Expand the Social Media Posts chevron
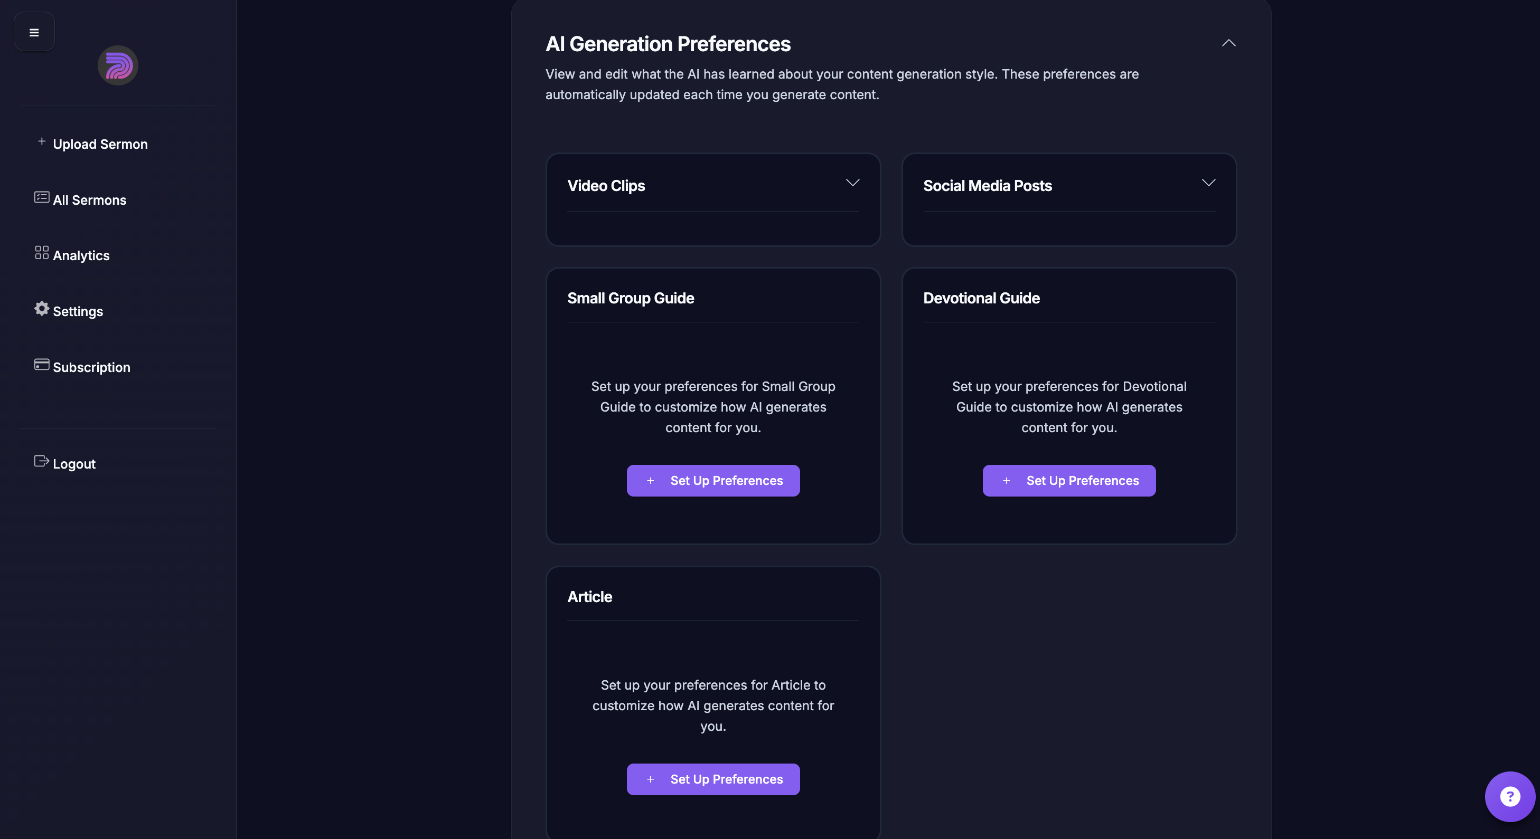Image resolution: width=1540 pixels, height=839 pixels. (x=1208, y=183)
